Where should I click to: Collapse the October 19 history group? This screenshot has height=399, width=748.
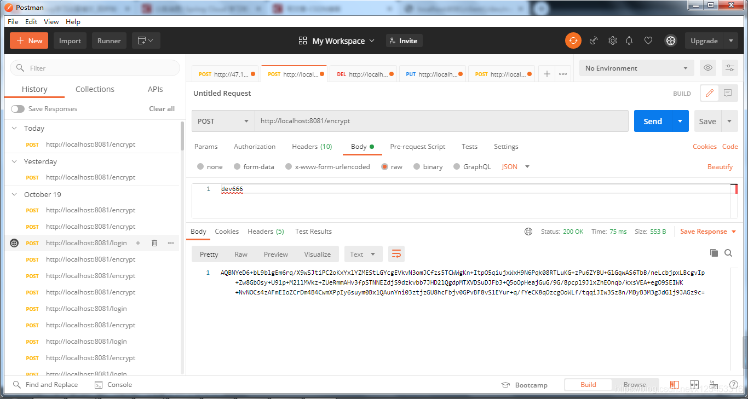(15, 194)
